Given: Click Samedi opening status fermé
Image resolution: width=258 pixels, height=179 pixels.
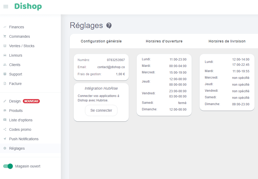Looking at the screenshot, I should coord(182,103).
